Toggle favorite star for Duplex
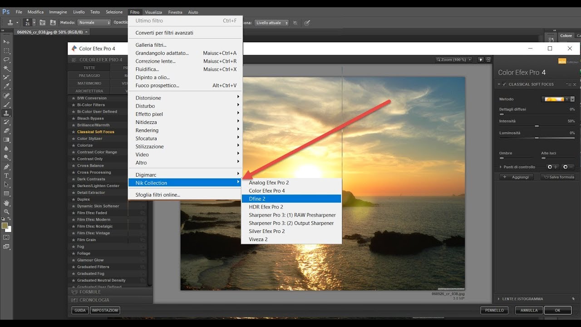Screen dimensions: 581x327 pyautogui.click(x=74, y=199)
